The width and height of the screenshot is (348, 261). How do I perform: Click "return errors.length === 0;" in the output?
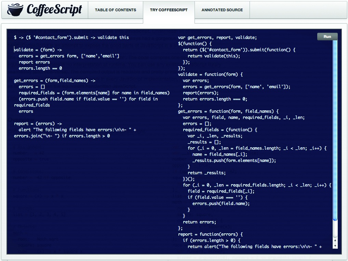click(215, 99)
